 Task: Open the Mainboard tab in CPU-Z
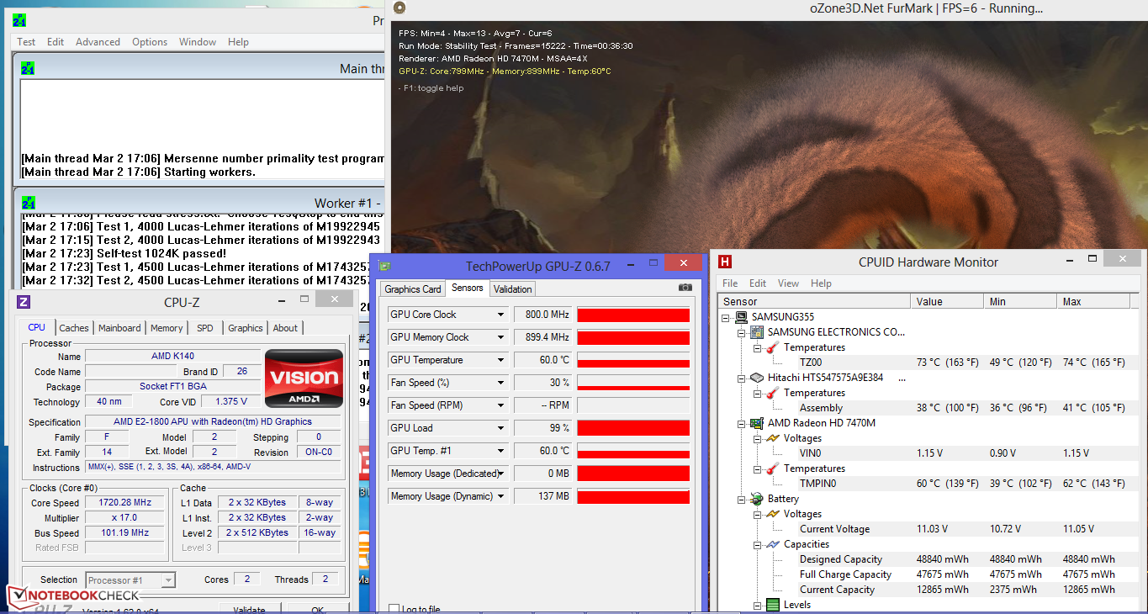tap(119, 328)
